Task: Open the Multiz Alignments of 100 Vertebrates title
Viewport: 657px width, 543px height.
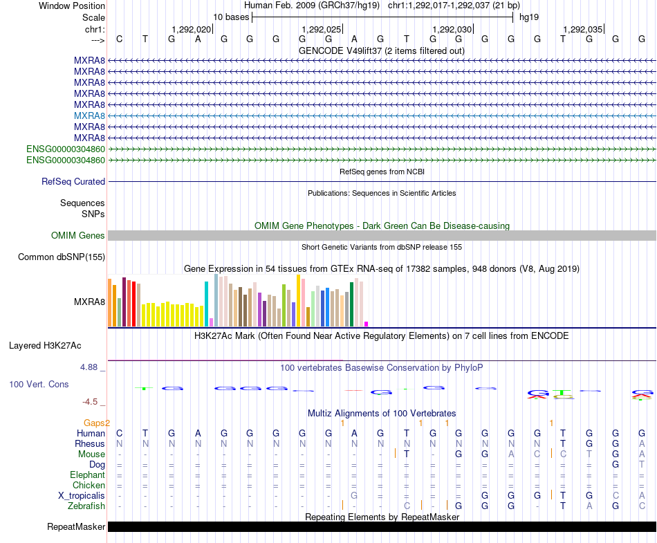Action: coord(382,414)
